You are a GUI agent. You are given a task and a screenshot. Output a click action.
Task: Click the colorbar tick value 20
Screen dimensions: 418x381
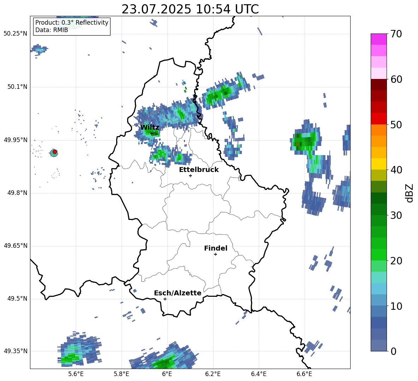coord(396,261)
